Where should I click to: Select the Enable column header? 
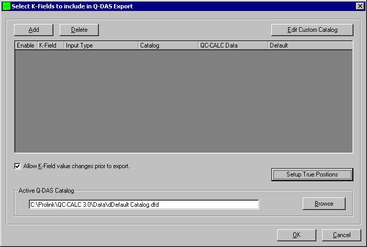coord(26,45)
